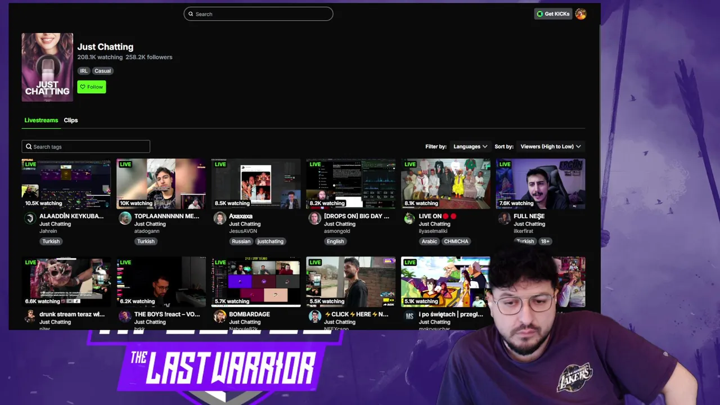Viewport: 720px width, 405px height.
Task: Click ilyaselmaliki's channel avatar
Action: coord(409,218)
